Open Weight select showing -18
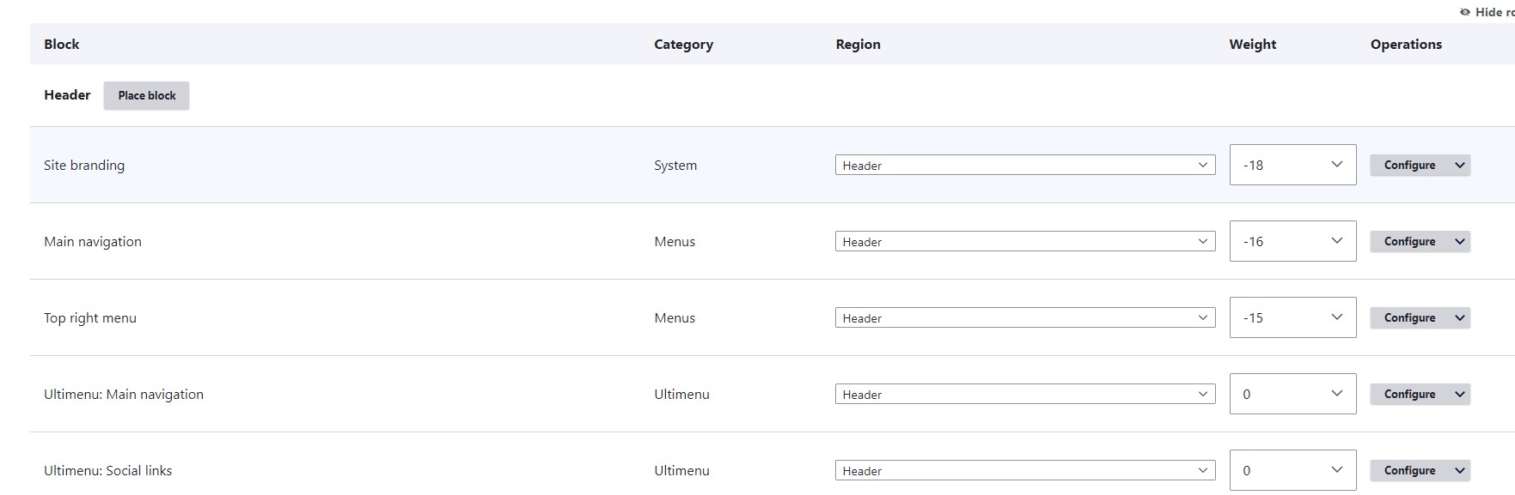This screenshot has height=495, width=1515. pos(1292,165)
